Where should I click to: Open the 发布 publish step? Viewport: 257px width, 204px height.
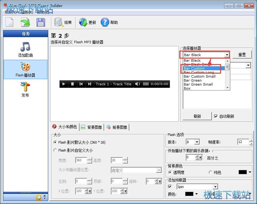coord(25,89)
